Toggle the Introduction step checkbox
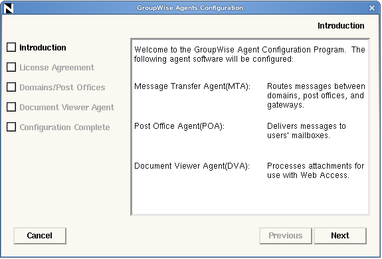Image resolution: width=382 pixels, height=259 pixels. (11, 47)
